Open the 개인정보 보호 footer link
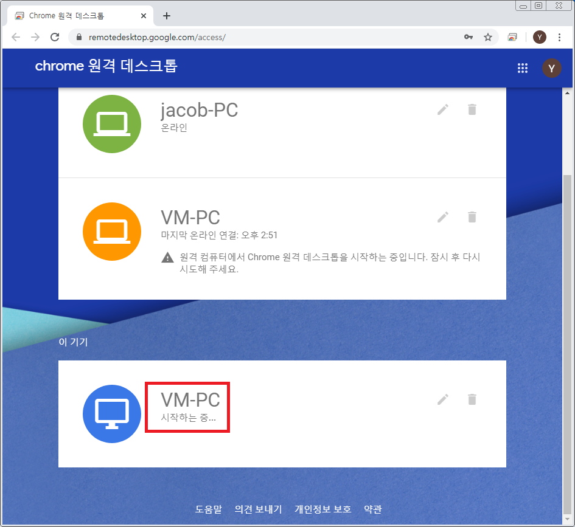575x527 pixels. pos(322,509)
